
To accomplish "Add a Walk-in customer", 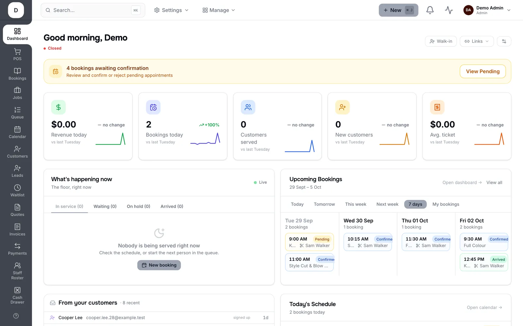I will click(x=441, y=41).
